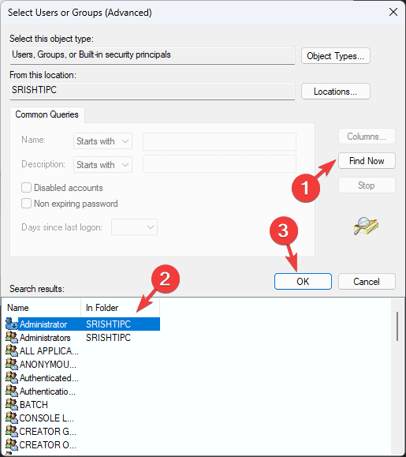Toggle the Disabled accounts checkbox
The width and height of the screenshot is (406, 457).
pyautogui.click(x=26, y=187)
